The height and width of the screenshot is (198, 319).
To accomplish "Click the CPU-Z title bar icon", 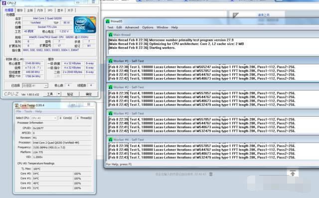I will pyautogui.click(x=4, y=3).
